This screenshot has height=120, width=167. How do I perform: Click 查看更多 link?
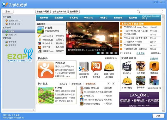click(x=156, y=53)
